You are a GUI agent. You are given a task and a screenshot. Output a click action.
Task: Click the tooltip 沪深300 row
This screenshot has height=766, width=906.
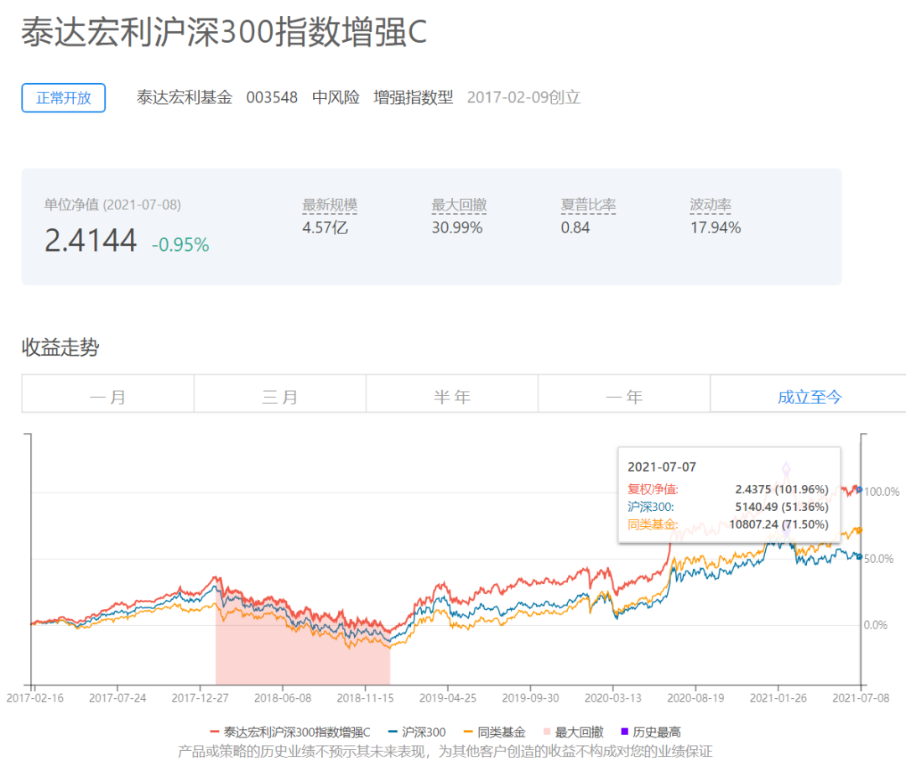pos(728,507)
